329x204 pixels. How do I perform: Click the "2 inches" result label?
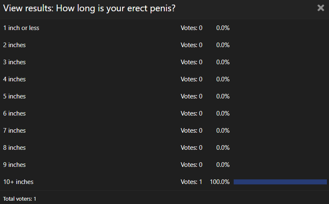pyautogui.click(x=14, y=45)
